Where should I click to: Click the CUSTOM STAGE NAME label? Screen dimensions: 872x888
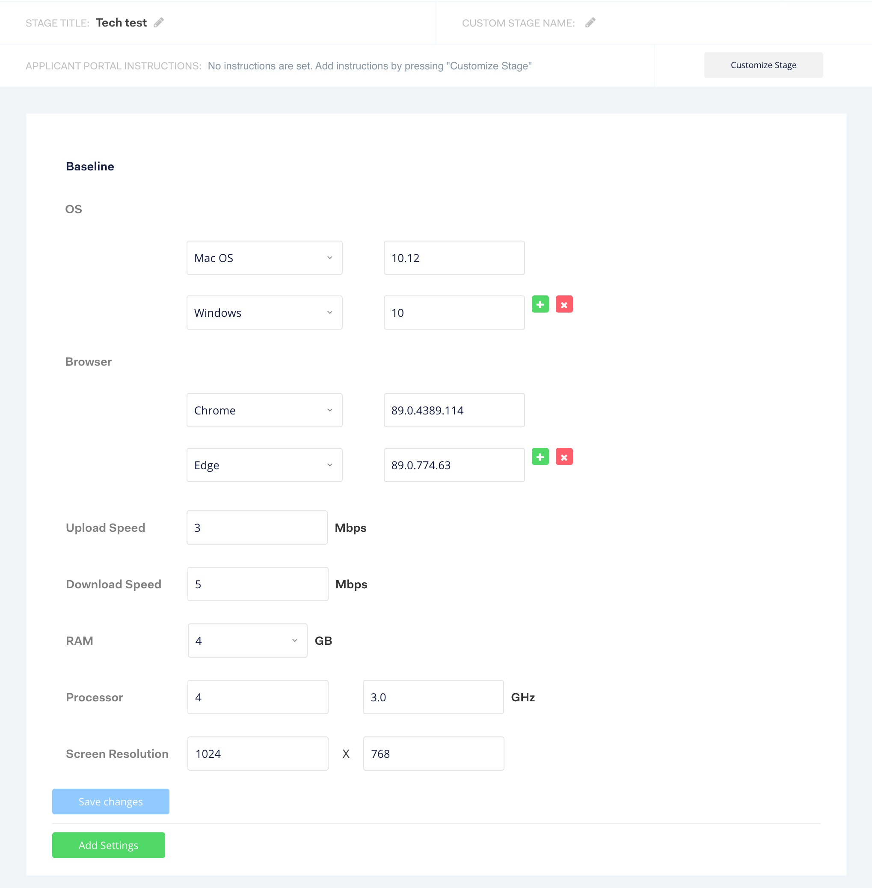pos(519,23)
